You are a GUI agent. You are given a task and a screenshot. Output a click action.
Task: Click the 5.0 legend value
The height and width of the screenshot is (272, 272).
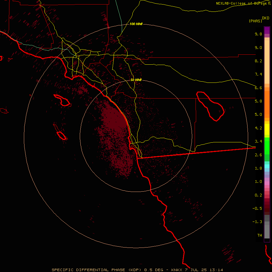(x=258, y=115)
